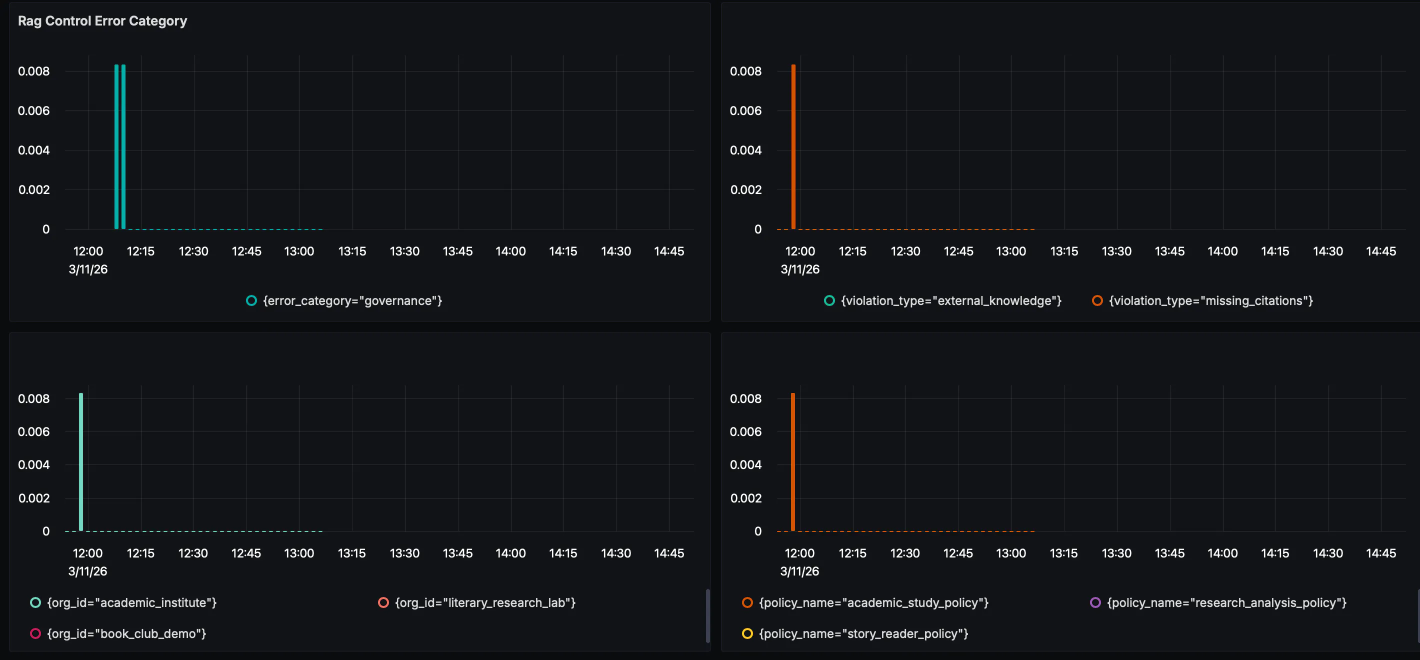Toggle the error_category="governance" legend series
This screenshot has width=1420, height=660.
[344, 300]
